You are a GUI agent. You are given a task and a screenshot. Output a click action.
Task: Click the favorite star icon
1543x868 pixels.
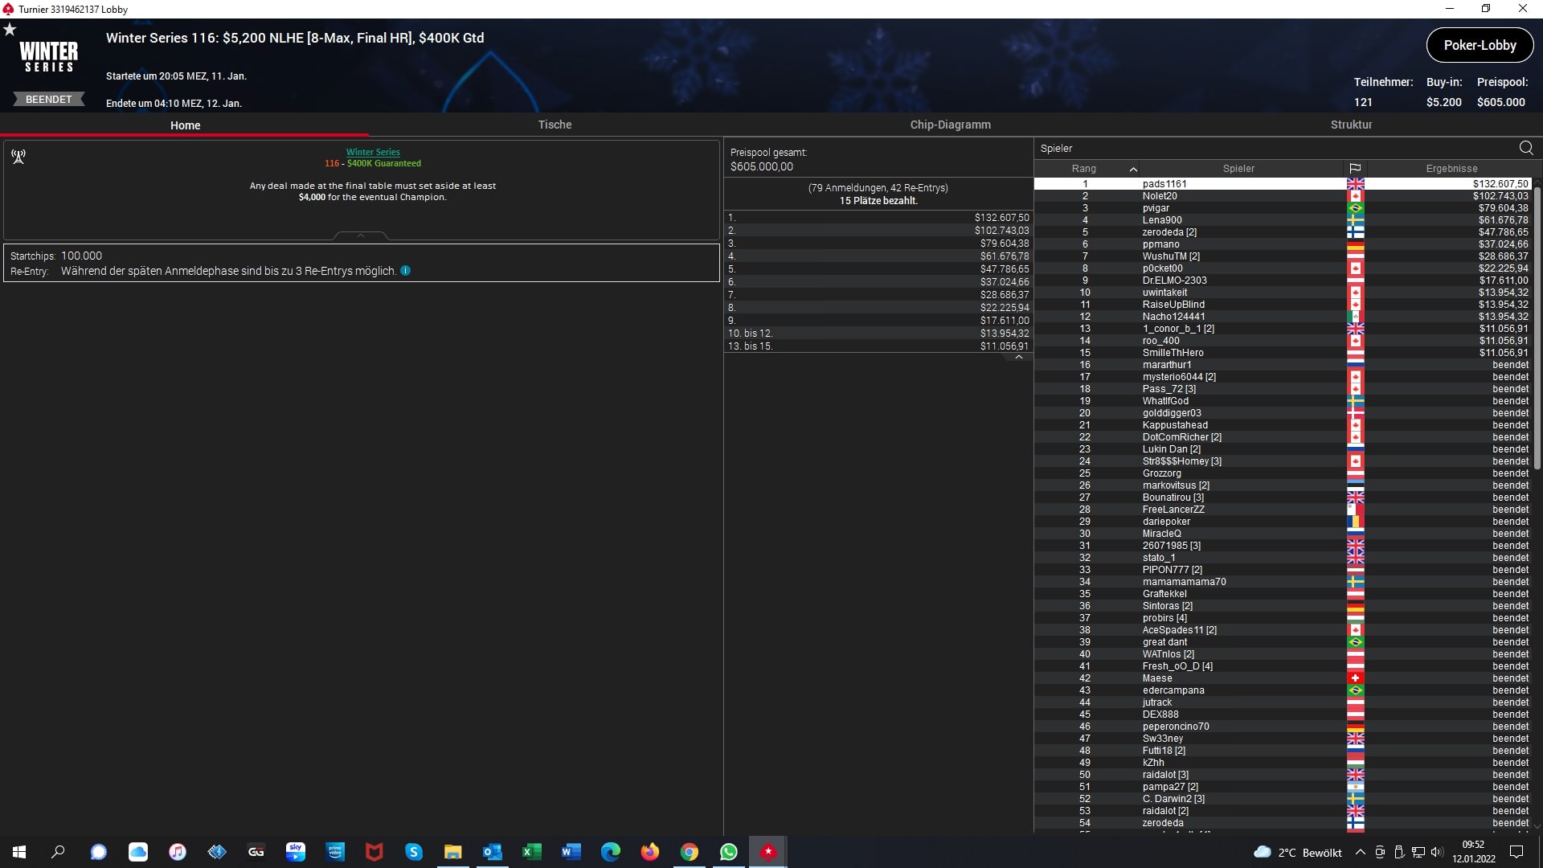click(10, 30)
